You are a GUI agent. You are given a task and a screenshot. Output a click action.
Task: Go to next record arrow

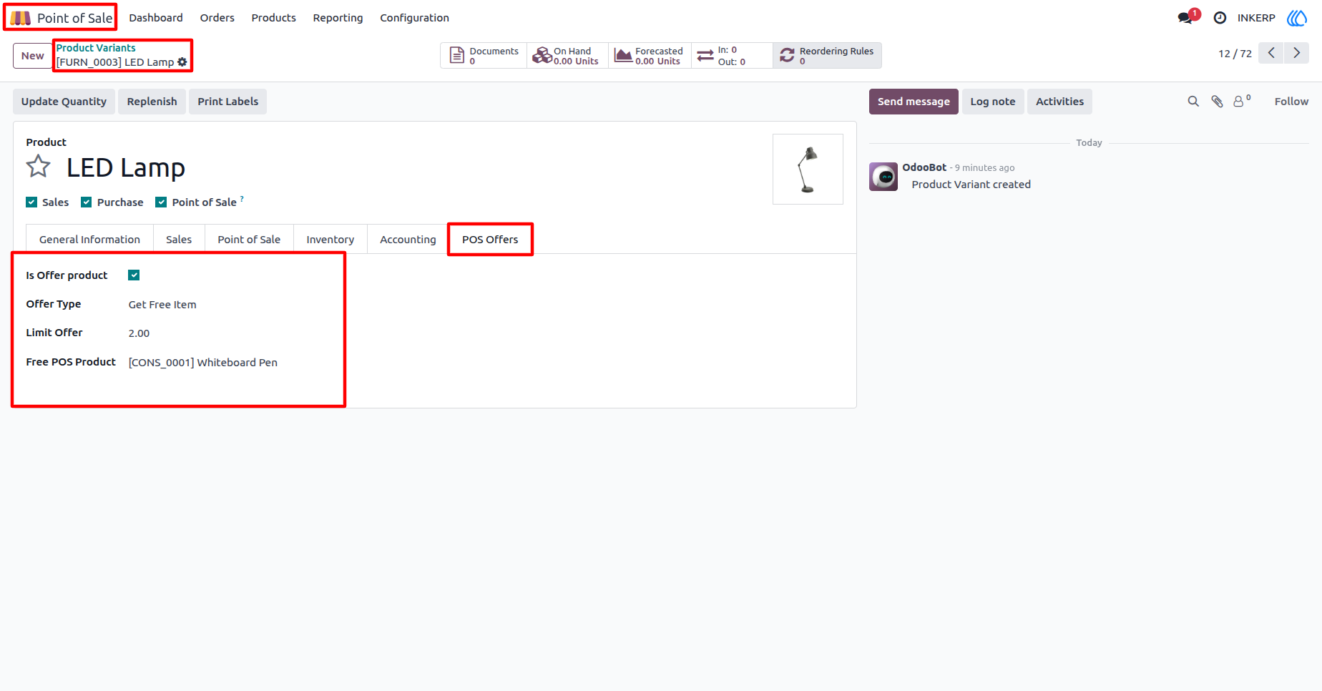(1296, 53)
